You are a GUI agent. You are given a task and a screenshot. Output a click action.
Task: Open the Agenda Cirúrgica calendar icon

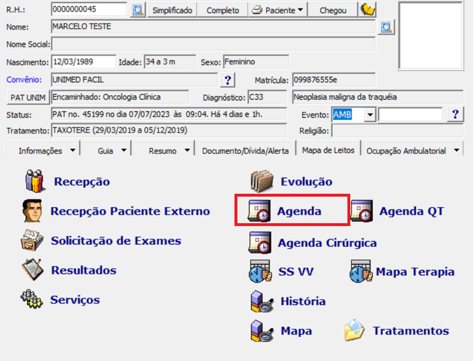point(260,243)
